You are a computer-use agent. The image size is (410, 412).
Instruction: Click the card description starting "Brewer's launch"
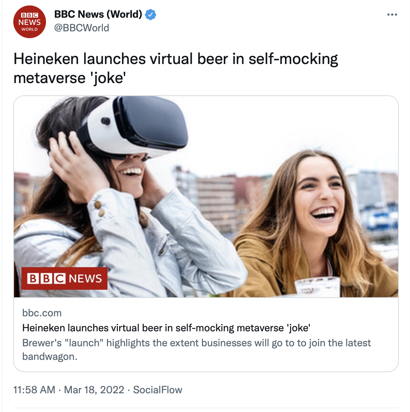196,350
